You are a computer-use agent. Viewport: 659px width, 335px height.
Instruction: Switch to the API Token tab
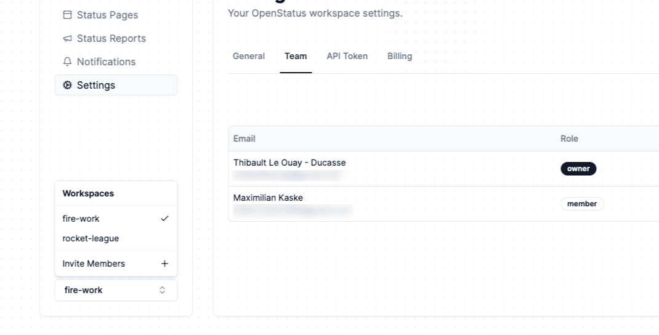click(x=347, y=56)
